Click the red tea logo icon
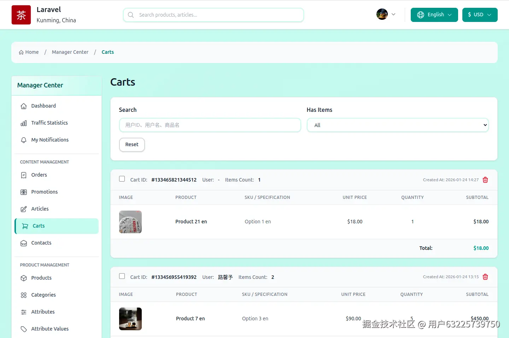 [x=21, y=15]
